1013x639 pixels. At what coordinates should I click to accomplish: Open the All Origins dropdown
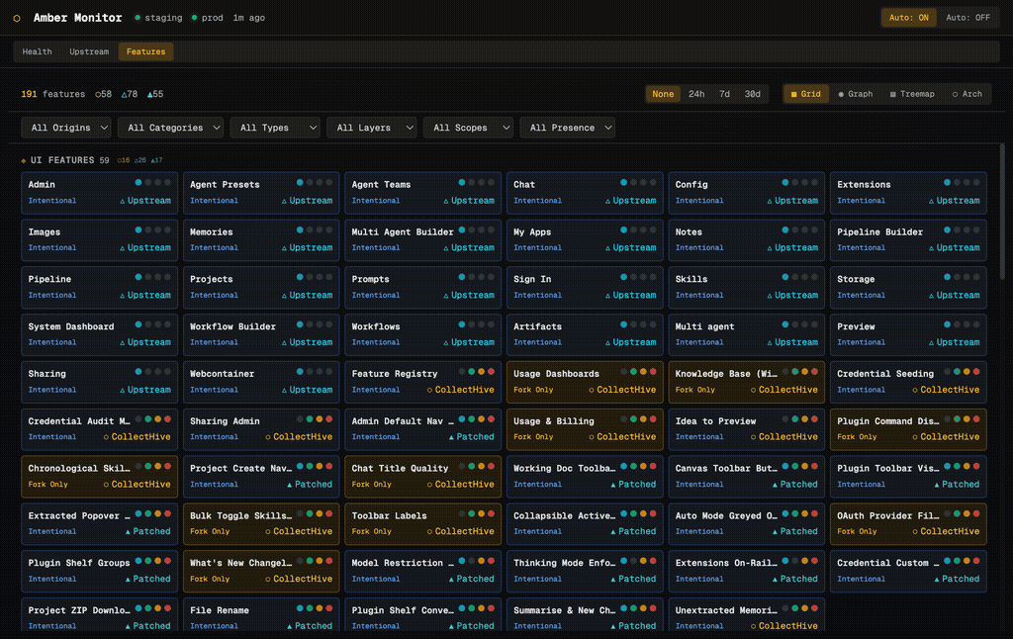click(66, 128)
